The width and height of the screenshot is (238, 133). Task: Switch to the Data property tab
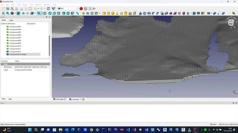point(10,99)
